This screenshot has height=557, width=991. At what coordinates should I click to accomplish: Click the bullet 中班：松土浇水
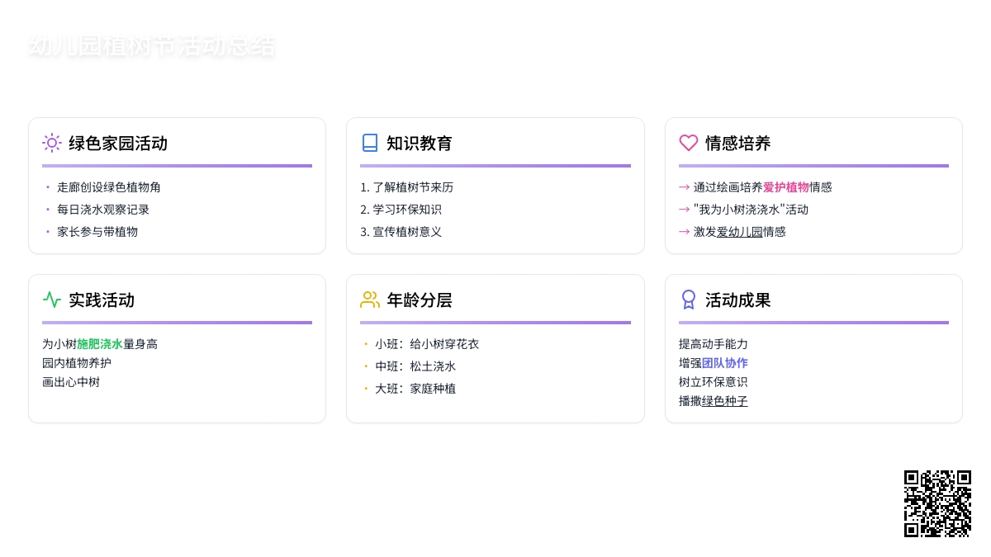[415, 366]
